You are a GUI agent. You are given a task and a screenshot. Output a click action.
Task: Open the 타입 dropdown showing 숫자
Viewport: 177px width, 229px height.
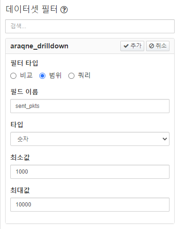[90, 139]
